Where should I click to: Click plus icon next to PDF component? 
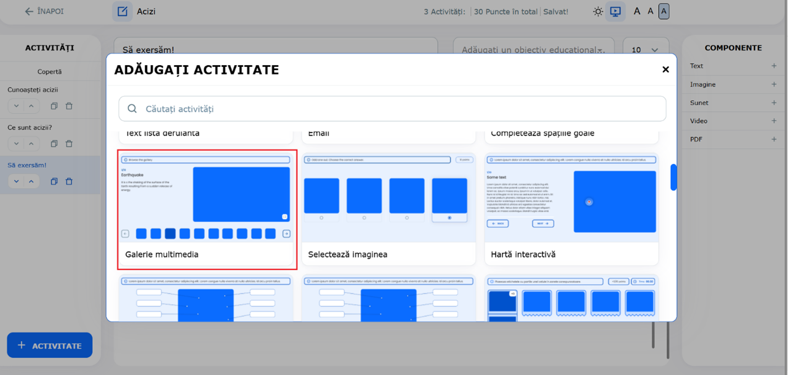pos(774,140)
